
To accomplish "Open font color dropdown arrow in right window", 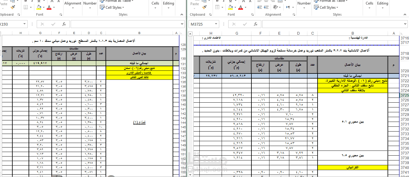I will [x=246, y=7].
